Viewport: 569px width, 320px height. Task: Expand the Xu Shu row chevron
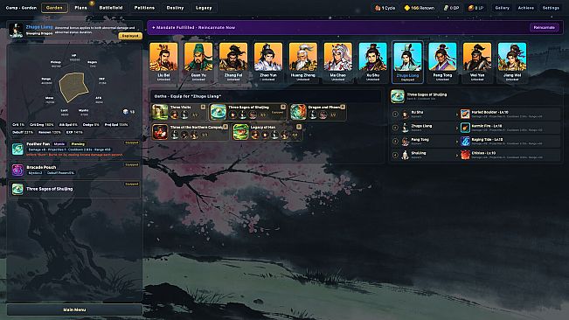point(457,115)
